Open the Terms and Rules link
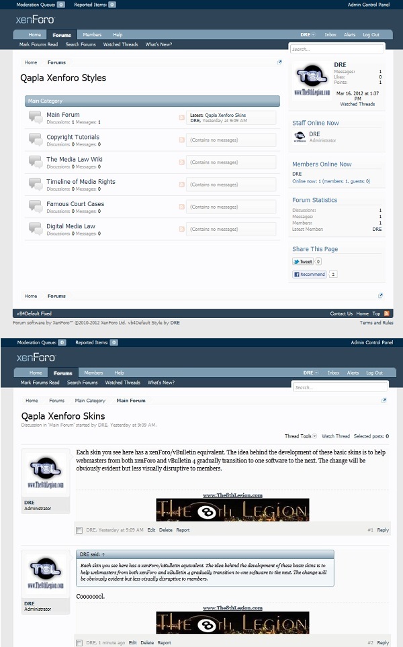 (x=376, y=323)
